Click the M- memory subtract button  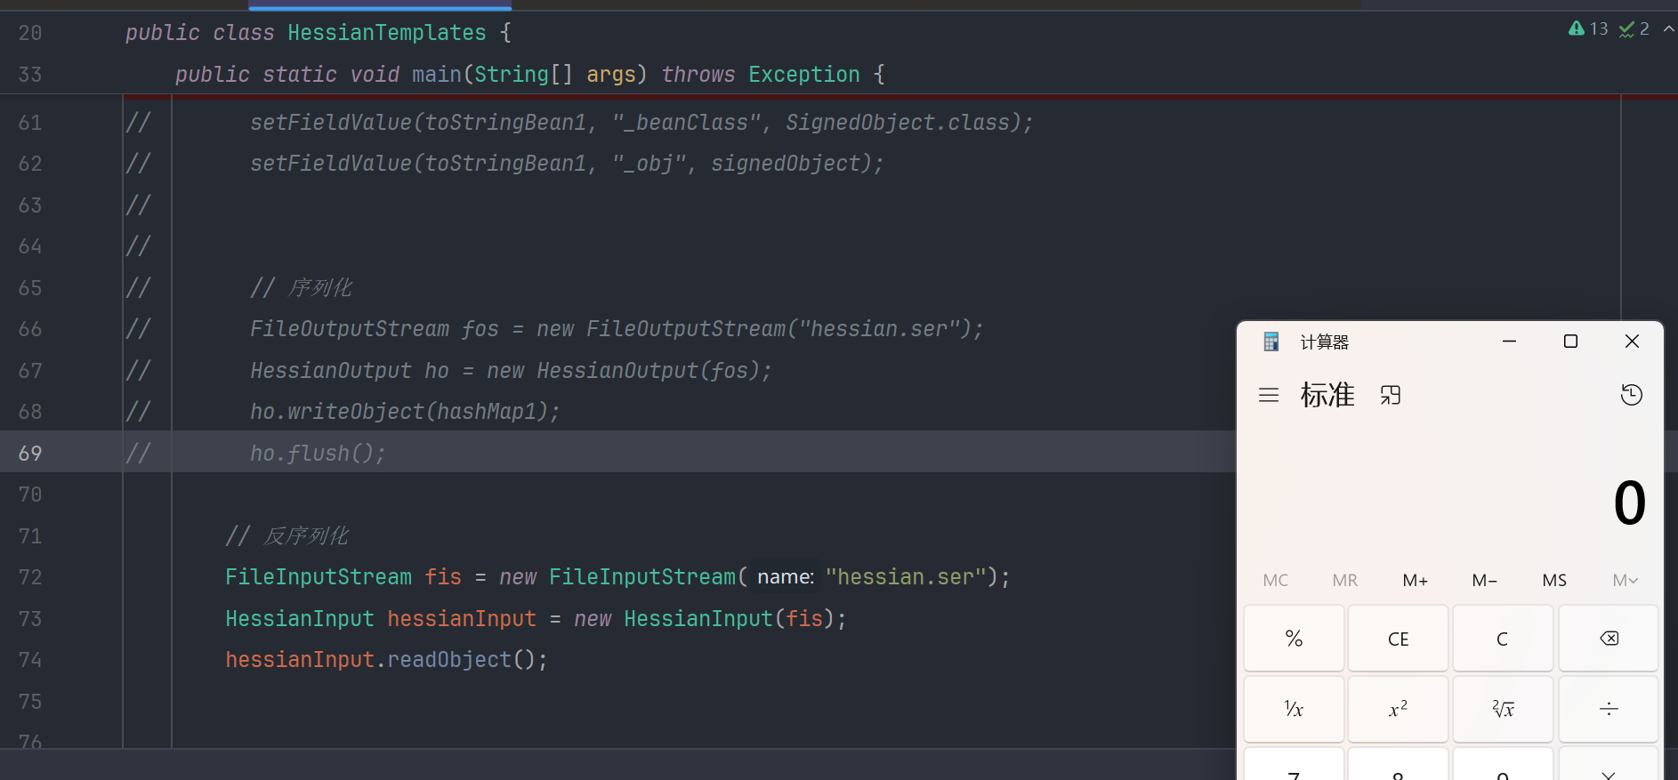pos(1484,581)
